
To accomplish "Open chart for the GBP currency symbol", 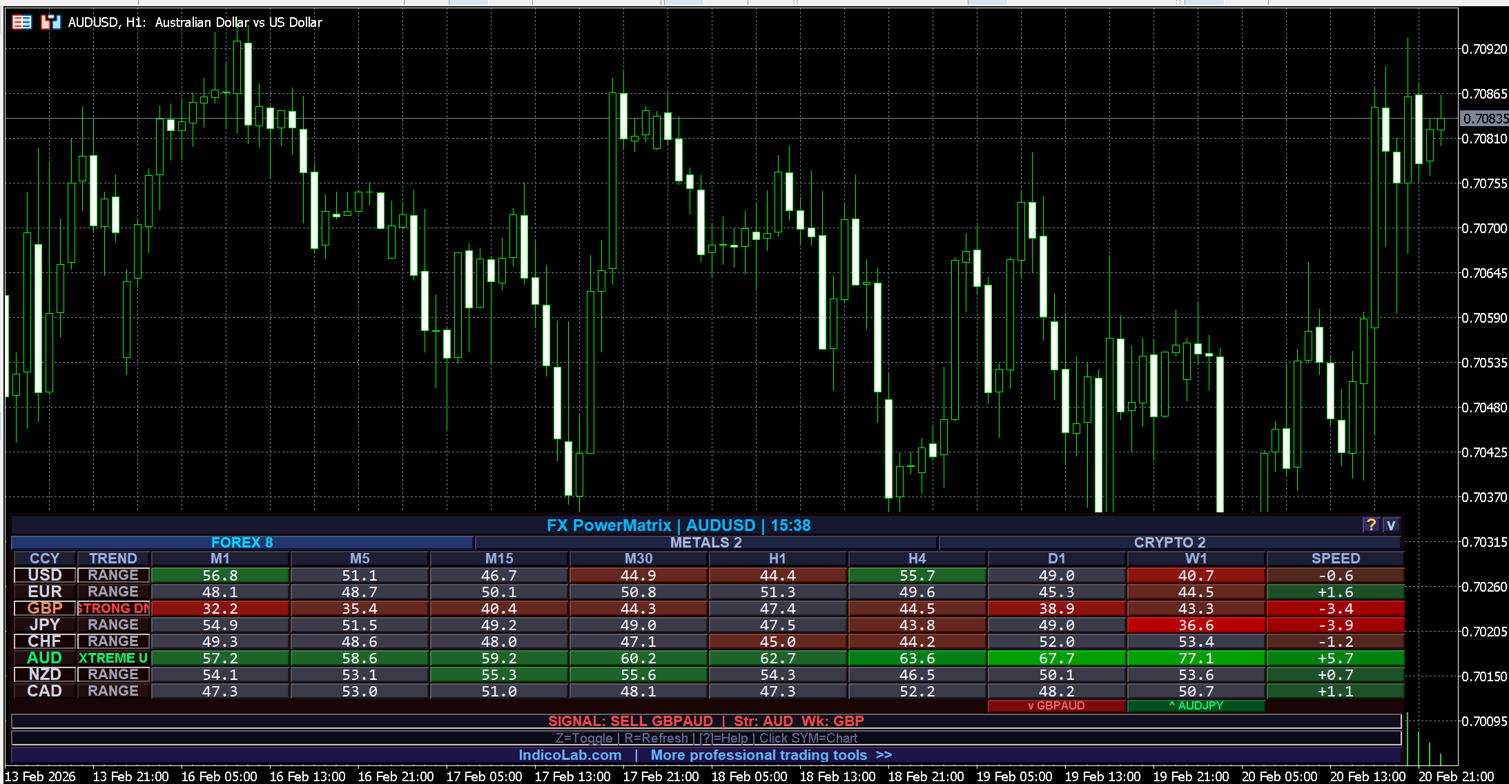I will coord(45,608).
